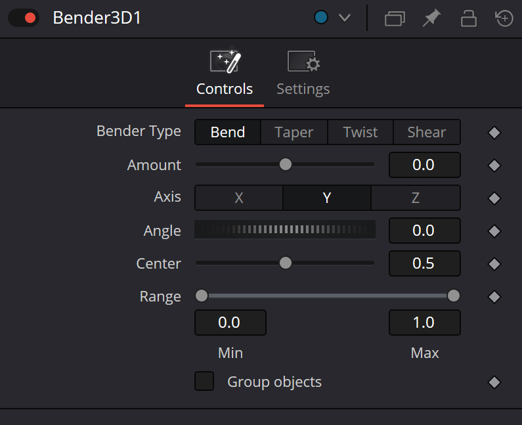
Task: Click the Group objects label
Action: click(274, 382)
